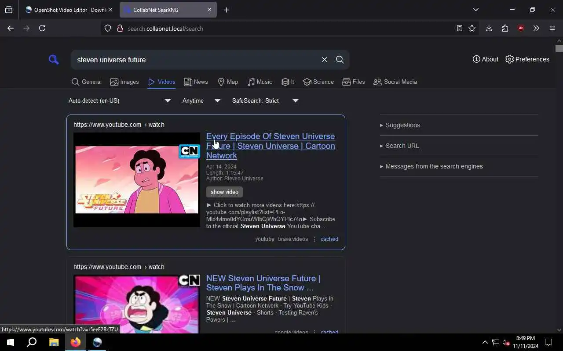Click the site security padlock icon
This screenshot has width=563, height=351.
119,29
